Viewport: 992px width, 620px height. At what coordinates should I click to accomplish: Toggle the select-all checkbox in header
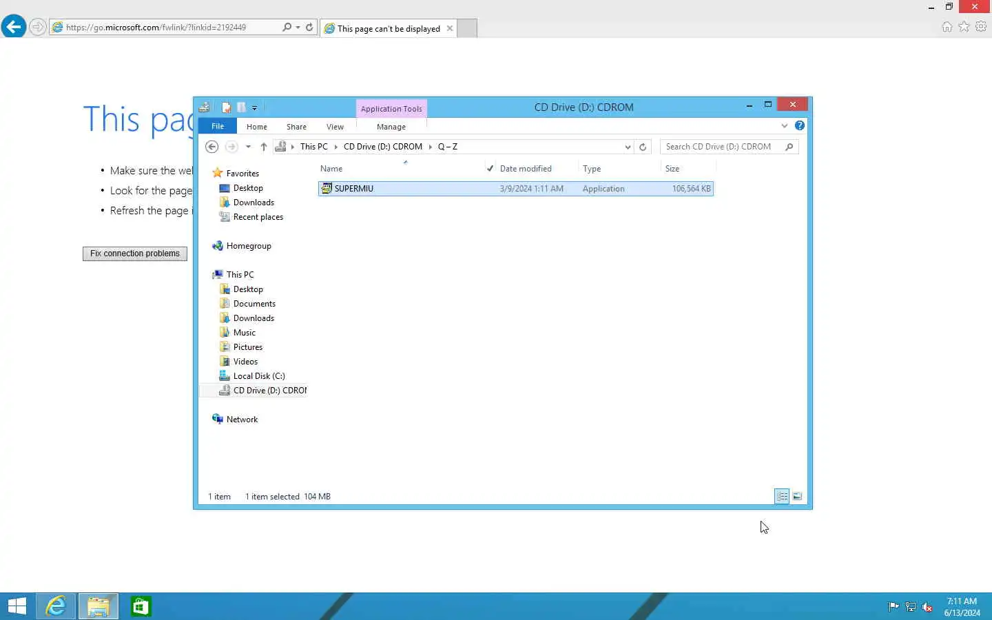point(490,169)
